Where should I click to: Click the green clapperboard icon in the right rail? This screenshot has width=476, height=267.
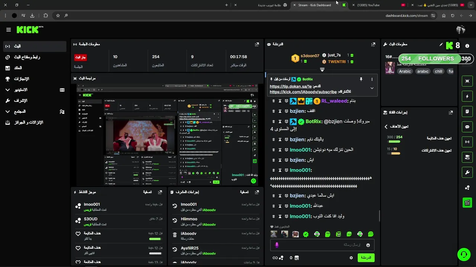pos(467,202)
